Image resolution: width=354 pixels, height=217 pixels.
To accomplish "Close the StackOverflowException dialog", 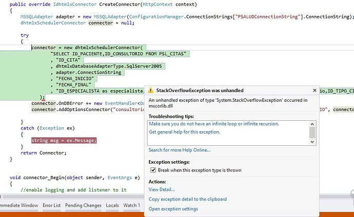I will click(x=314, y=90).
